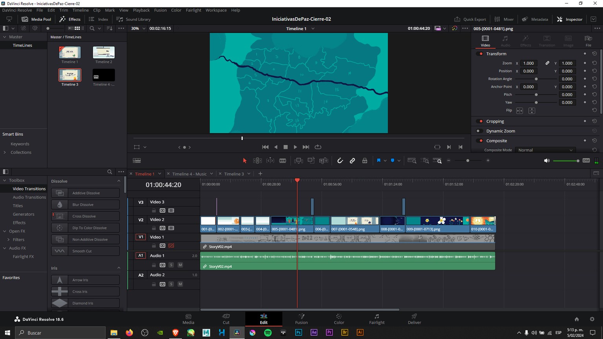
Task: Open the audio Mixer panel
Action: (x=504, y=19)
